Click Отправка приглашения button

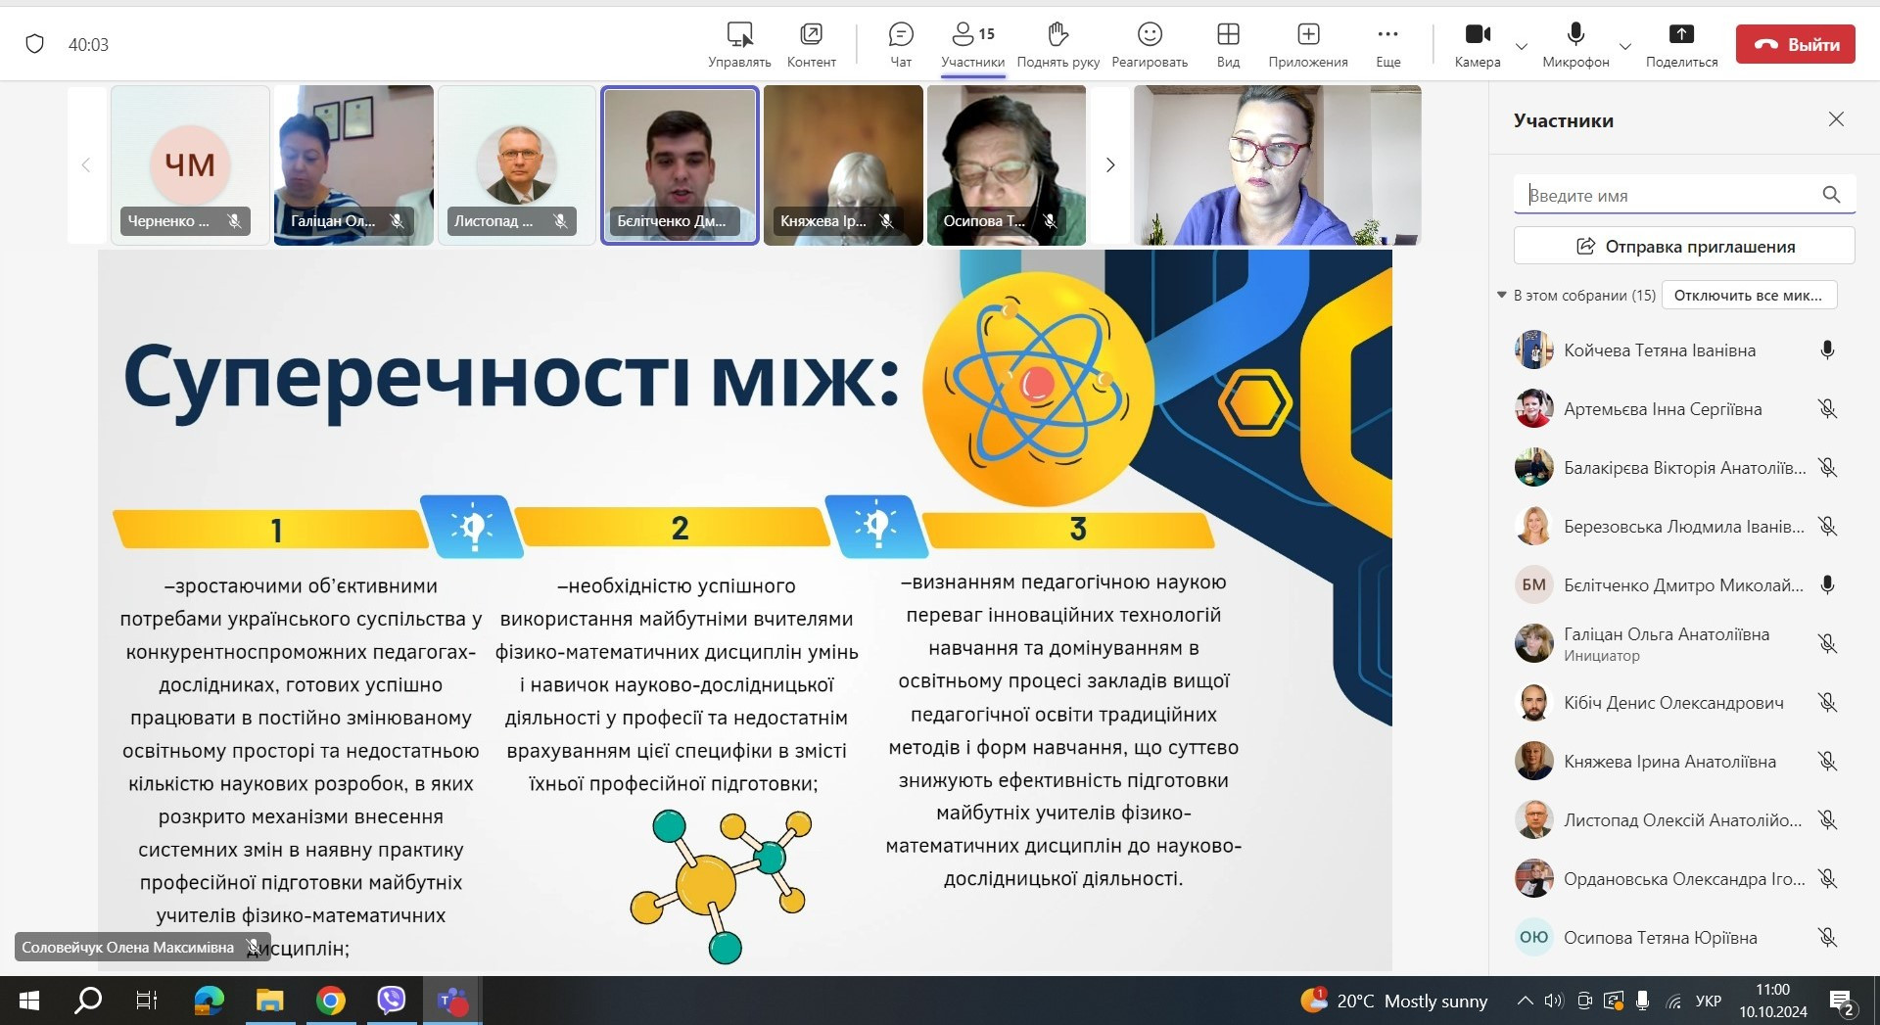(x=1684, y=246)
